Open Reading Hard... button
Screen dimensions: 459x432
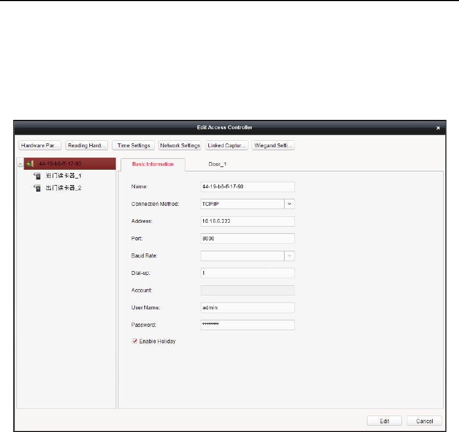click(87, 145)
